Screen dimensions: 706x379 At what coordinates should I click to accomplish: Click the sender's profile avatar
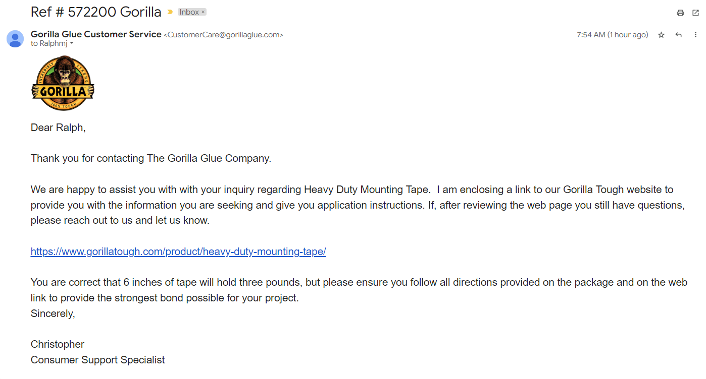tap(15, 39)
